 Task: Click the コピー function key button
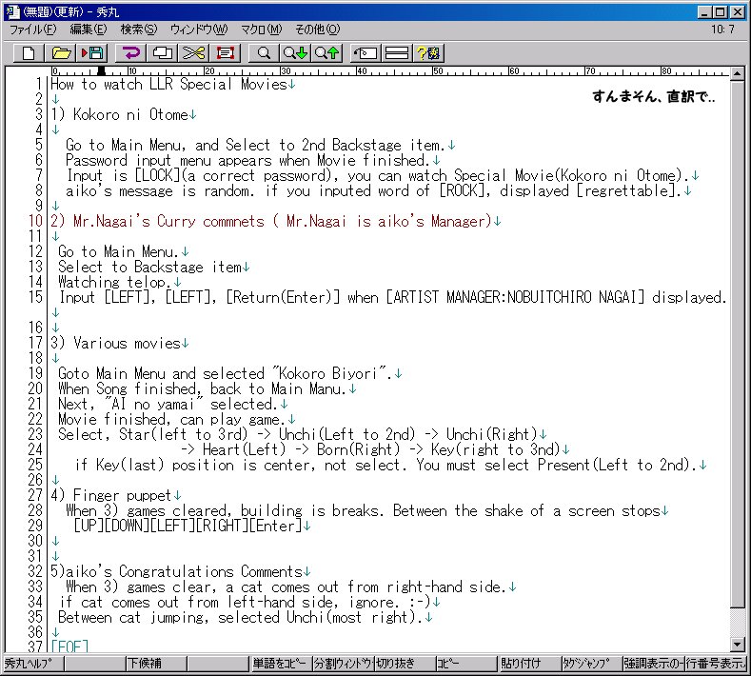tap(466, 664)
